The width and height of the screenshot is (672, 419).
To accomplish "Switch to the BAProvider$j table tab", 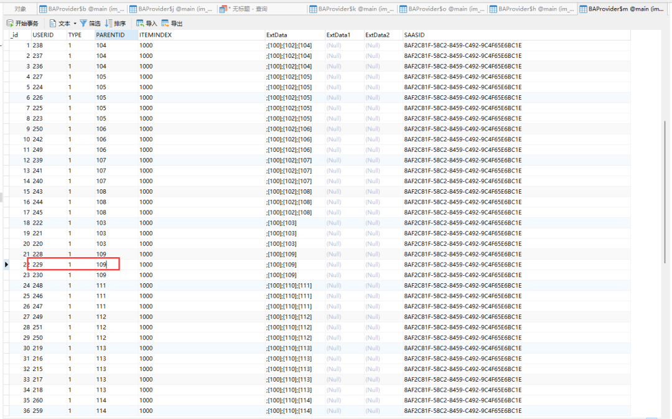I will (172, 9).
